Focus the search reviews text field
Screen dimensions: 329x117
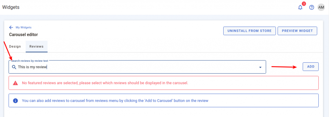tap(137, 67)
